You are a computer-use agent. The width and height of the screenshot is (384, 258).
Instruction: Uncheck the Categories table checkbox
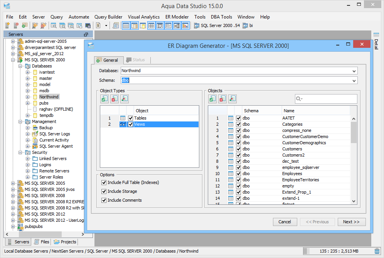(x=238, y=124)
